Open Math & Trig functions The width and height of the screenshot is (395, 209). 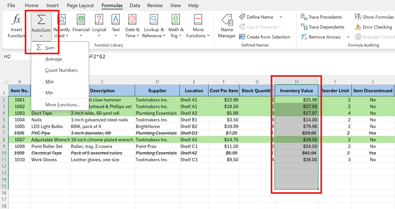[176, 26]
